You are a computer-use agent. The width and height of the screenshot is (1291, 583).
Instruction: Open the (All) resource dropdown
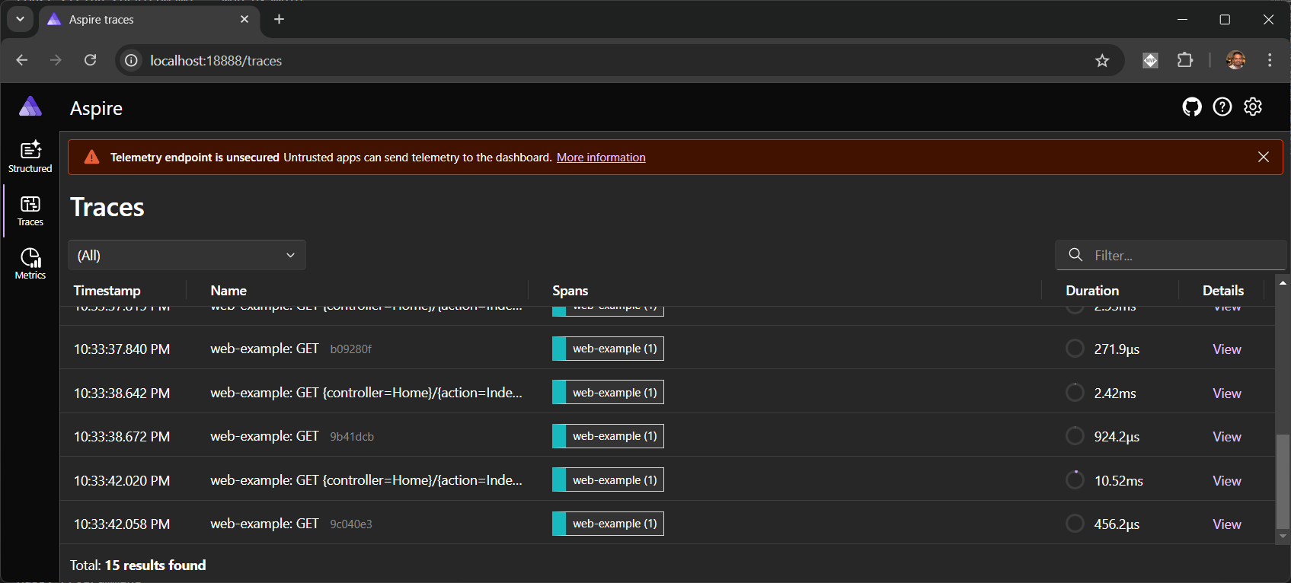pos(187,255)
